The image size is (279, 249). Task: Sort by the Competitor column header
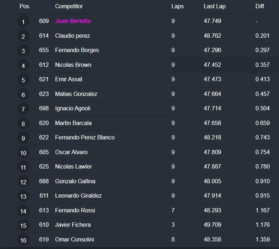click(69, 6)
